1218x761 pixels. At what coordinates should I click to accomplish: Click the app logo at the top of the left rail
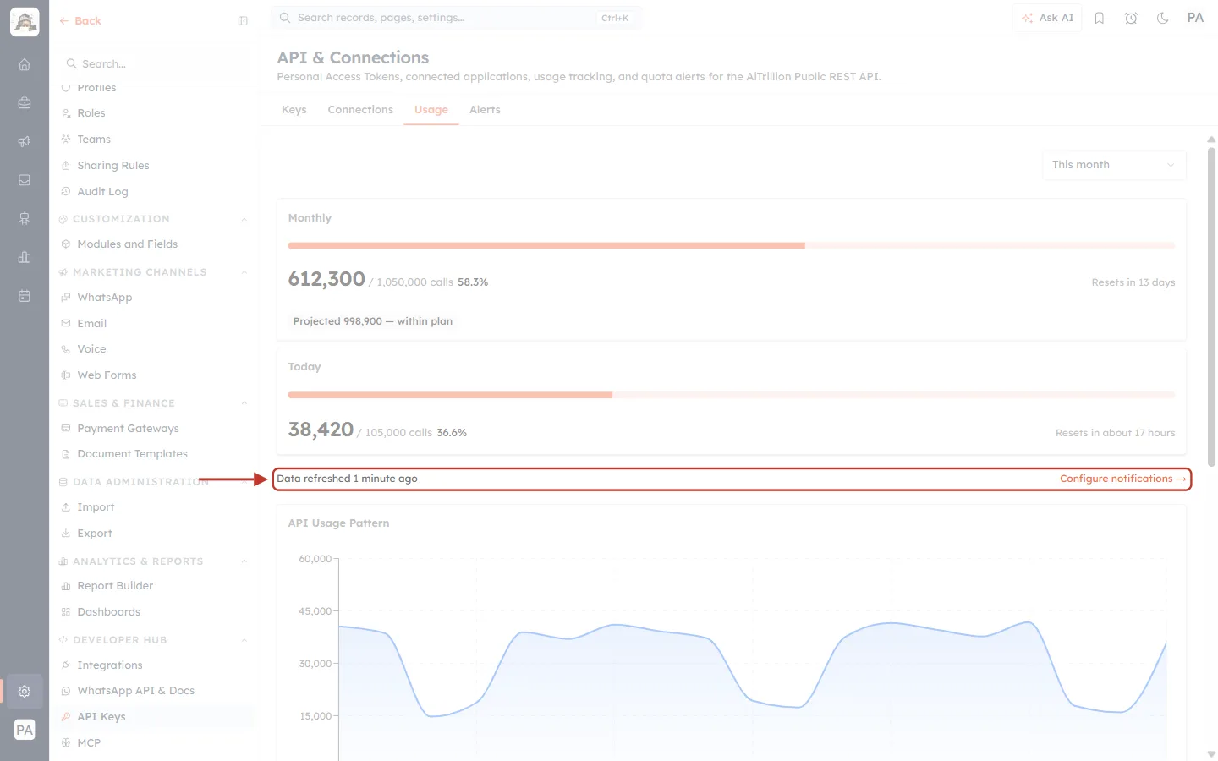25,22
